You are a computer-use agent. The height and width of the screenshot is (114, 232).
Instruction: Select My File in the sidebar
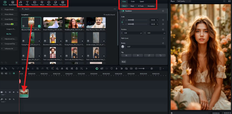(9, 34)
